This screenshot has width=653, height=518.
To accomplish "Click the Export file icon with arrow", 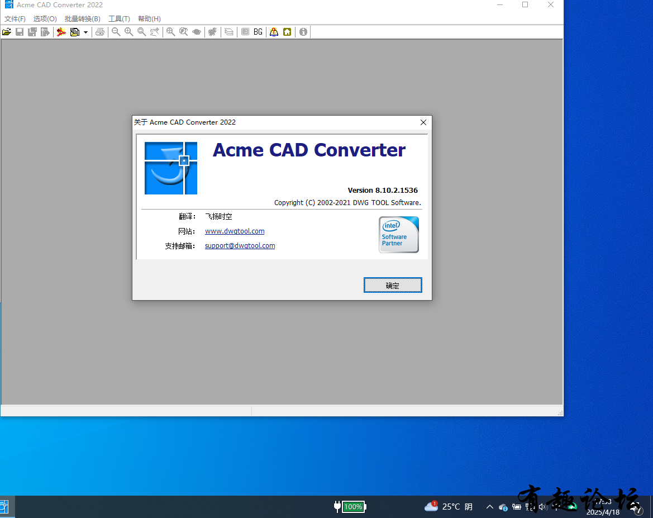I will [x=45, y=32].
